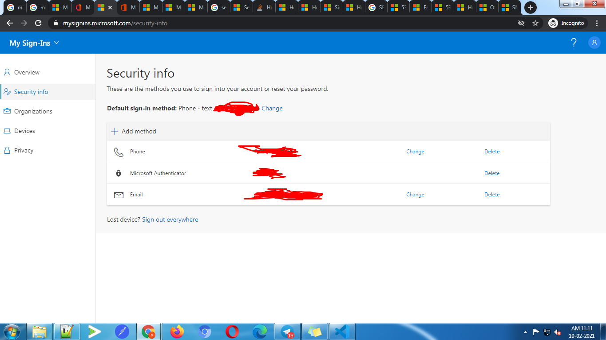Close the active Microsoft tab
This screenshot has height=340, width=606.
(x=110, y=8)
